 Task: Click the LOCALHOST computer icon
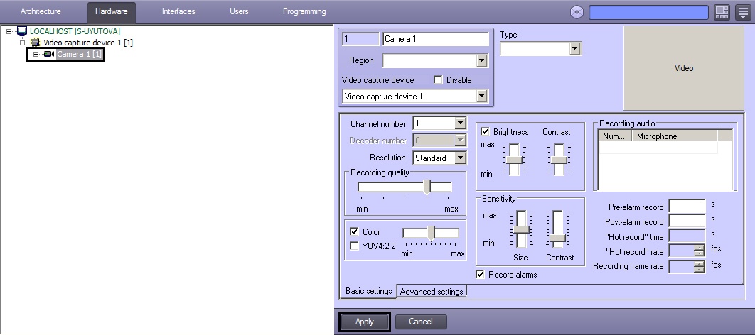22,31
